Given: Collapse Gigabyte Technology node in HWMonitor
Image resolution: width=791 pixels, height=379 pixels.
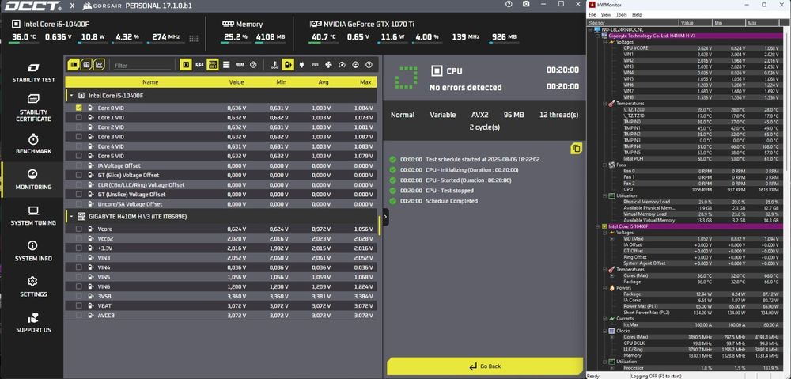Looking at the screenshot, I should click(598, 36).
